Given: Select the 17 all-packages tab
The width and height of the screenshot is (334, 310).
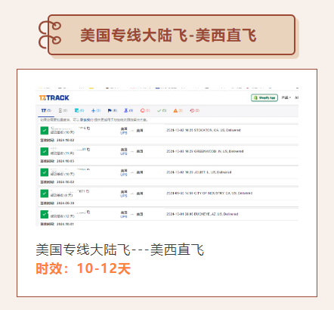Looking at the screenshot, I should point(46,110).
